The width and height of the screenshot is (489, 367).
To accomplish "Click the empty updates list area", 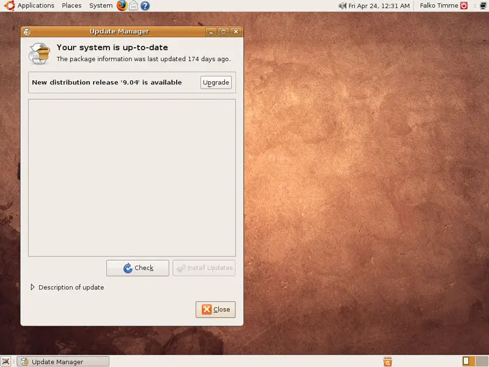I will [132, 178].
